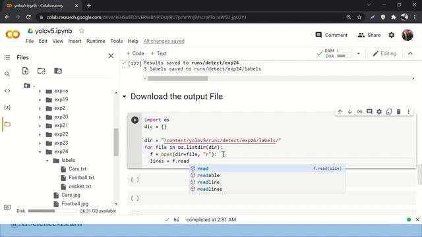Click All changes saved link

click(164, 41)
